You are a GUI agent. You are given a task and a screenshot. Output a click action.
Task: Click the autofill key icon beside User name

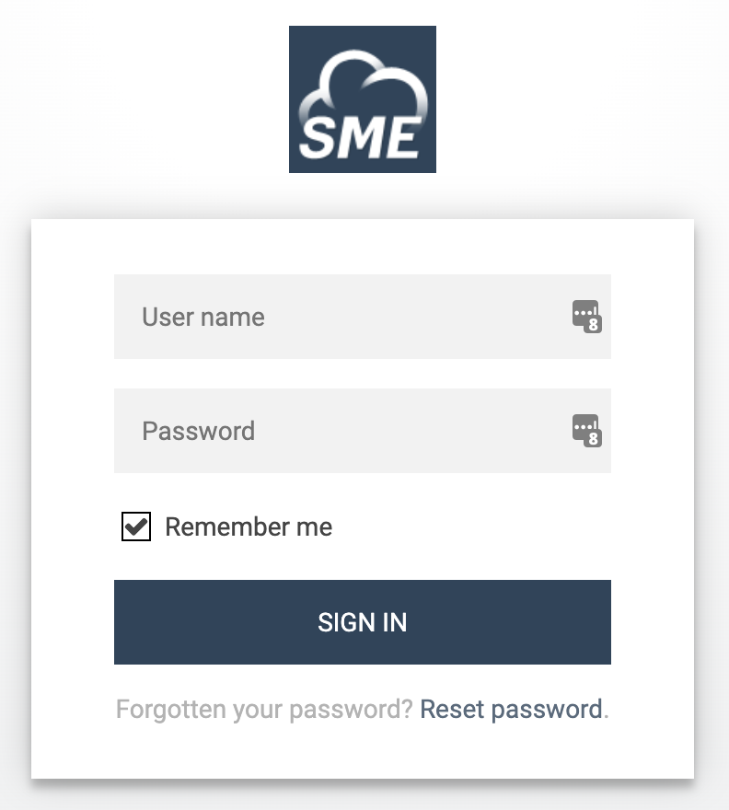click(x=586, y=316)
